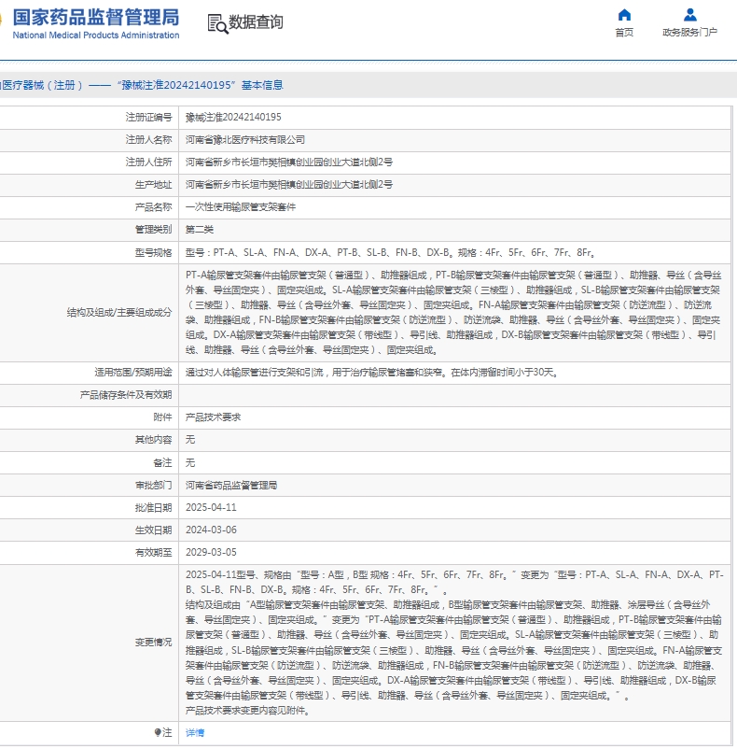Click the 结构及组成/主要组成成分 label
This screenshot has height=749, width=737.
[119, 313]
